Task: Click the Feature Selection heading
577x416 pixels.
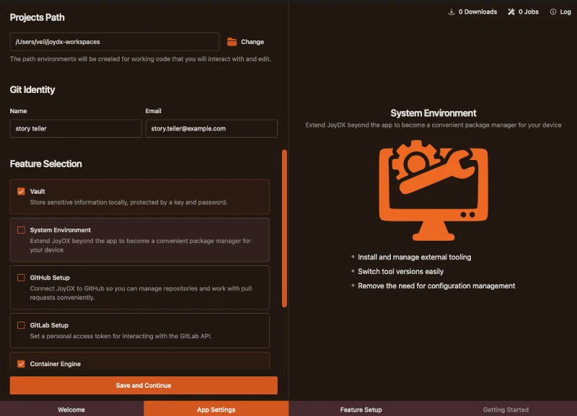Action: [x=45, y=164]
